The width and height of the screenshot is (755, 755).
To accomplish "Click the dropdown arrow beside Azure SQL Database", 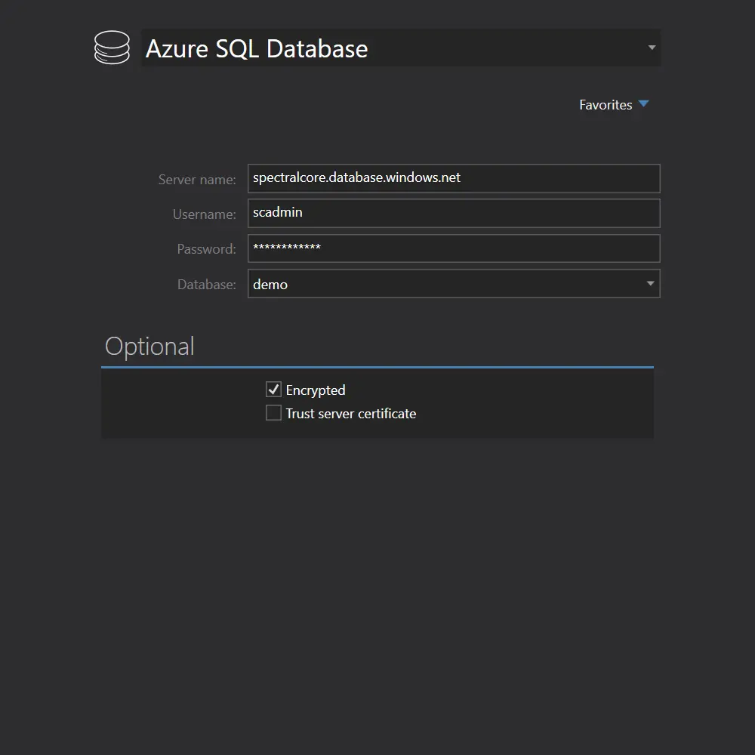I will tap(651, 48).
